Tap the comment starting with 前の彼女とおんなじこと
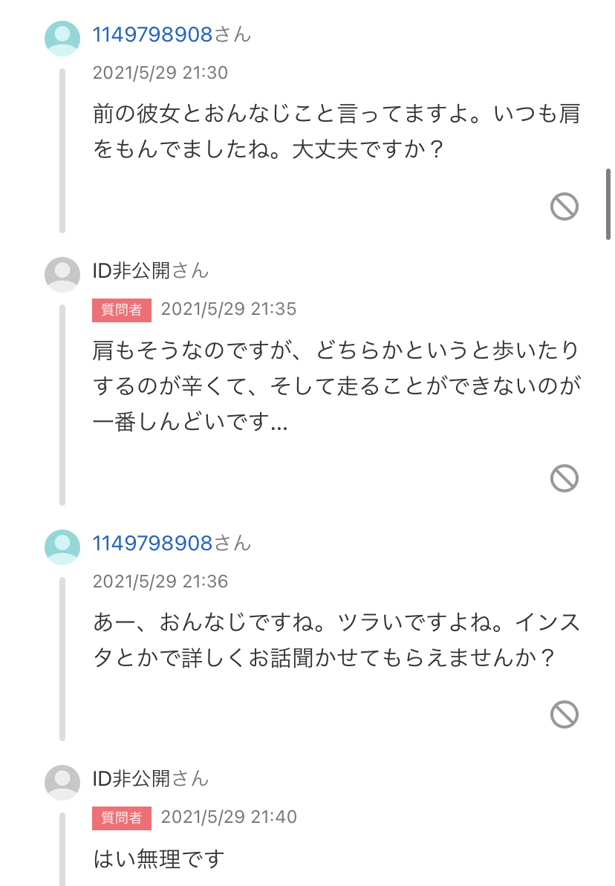Screen dimensions: 615x886 [336, 131]
